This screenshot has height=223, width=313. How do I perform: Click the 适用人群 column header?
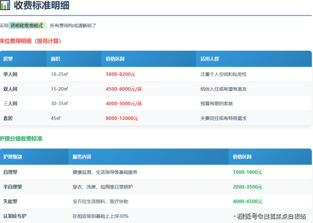coord(209,59)
